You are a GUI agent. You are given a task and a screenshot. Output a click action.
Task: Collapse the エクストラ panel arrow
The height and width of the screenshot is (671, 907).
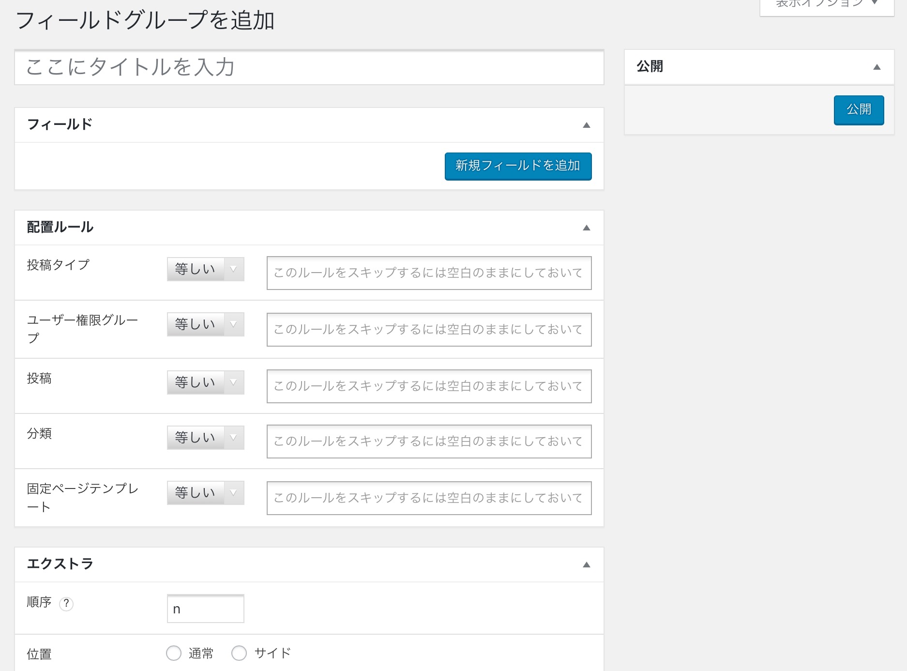(587, 564)
